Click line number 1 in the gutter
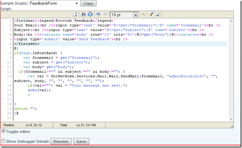 11,21
